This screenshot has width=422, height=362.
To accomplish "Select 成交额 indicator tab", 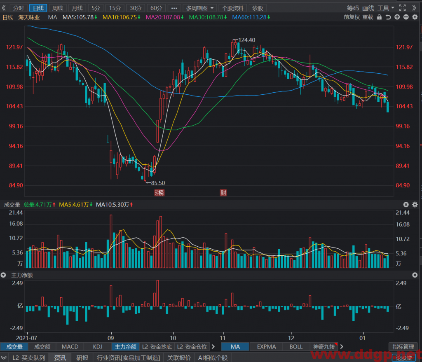I will (42, 347).
